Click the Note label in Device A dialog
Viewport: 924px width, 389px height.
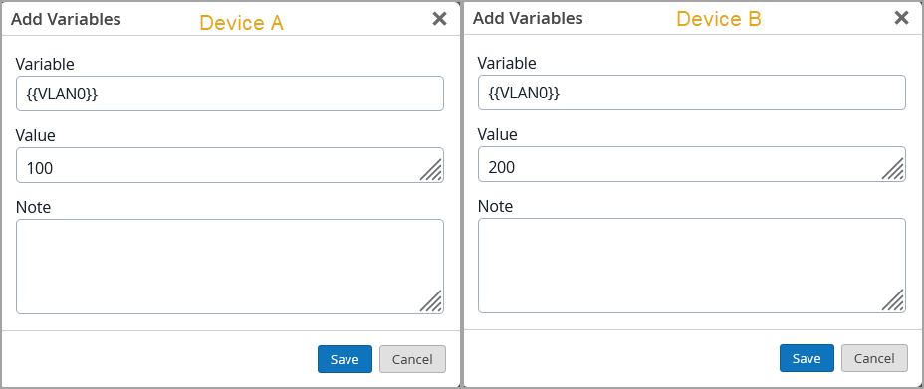pyautogui.click(x=33, y=207)
